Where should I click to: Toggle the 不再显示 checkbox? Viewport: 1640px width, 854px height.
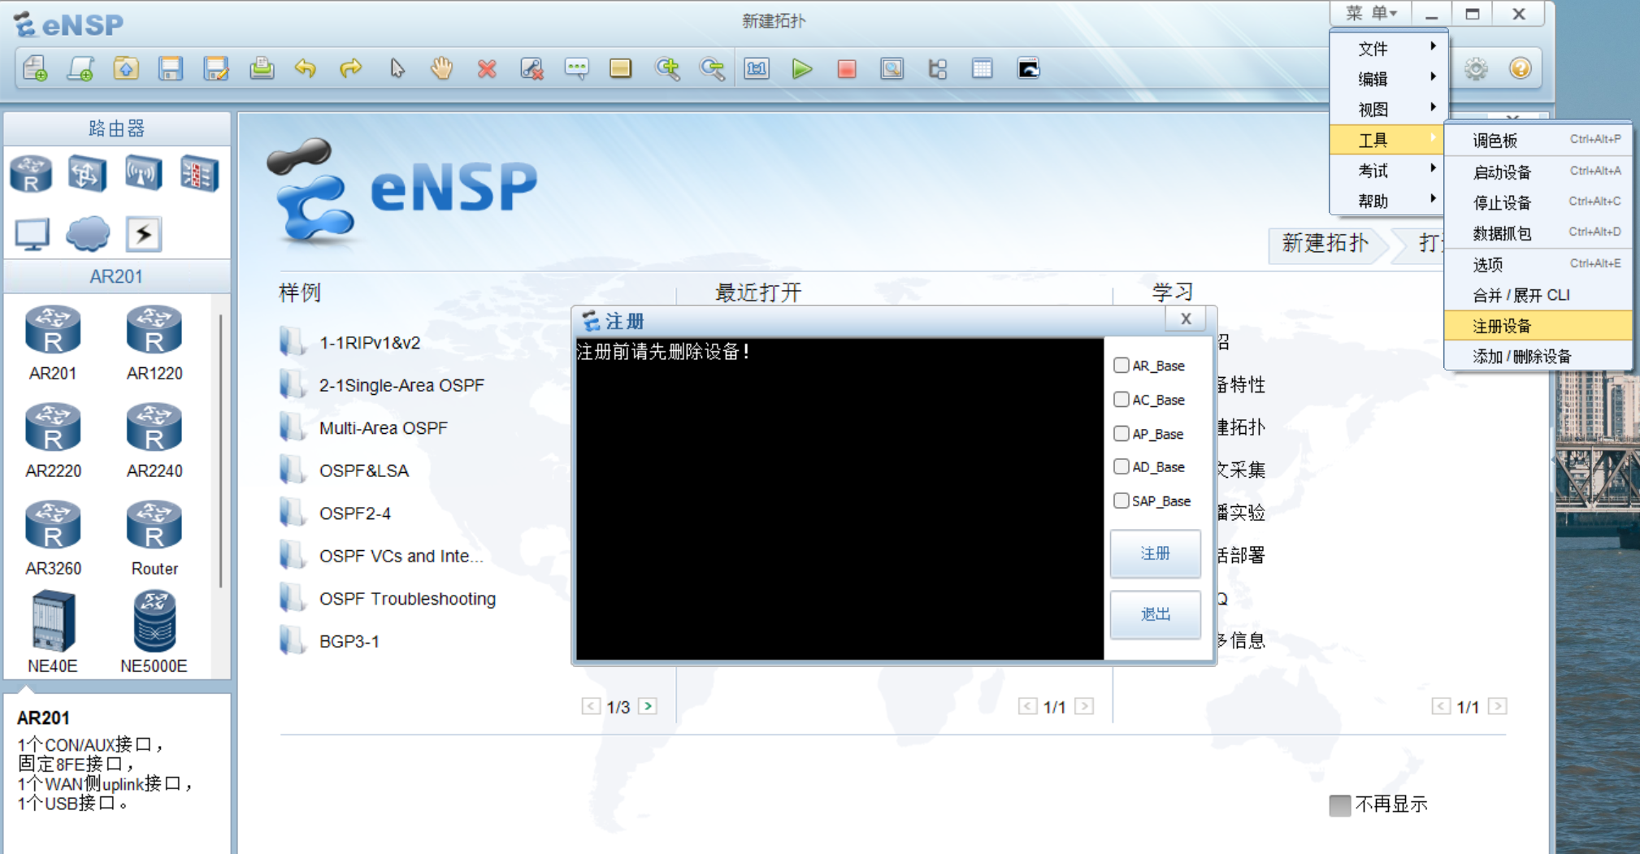tap(1340, 805)
